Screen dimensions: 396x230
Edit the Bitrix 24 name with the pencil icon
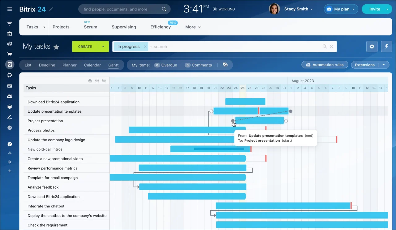click(x=51, y=9)
